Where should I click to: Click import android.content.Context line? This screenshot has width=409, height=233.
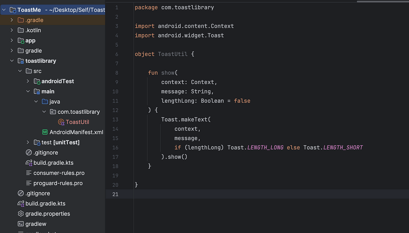(x=184, y=26)
